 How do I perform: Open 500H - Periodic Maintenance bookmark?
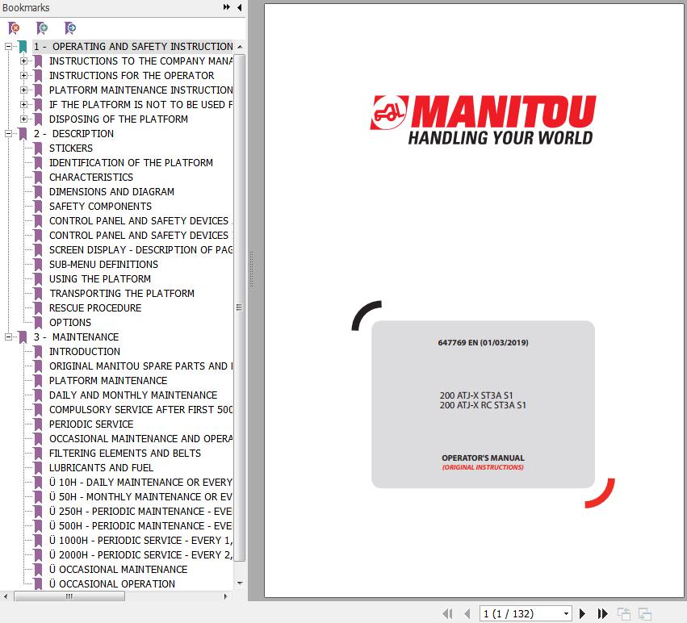pos(140,525)
